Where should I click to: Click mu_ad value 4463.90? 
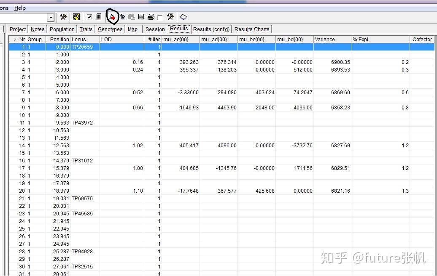point(227,108)
